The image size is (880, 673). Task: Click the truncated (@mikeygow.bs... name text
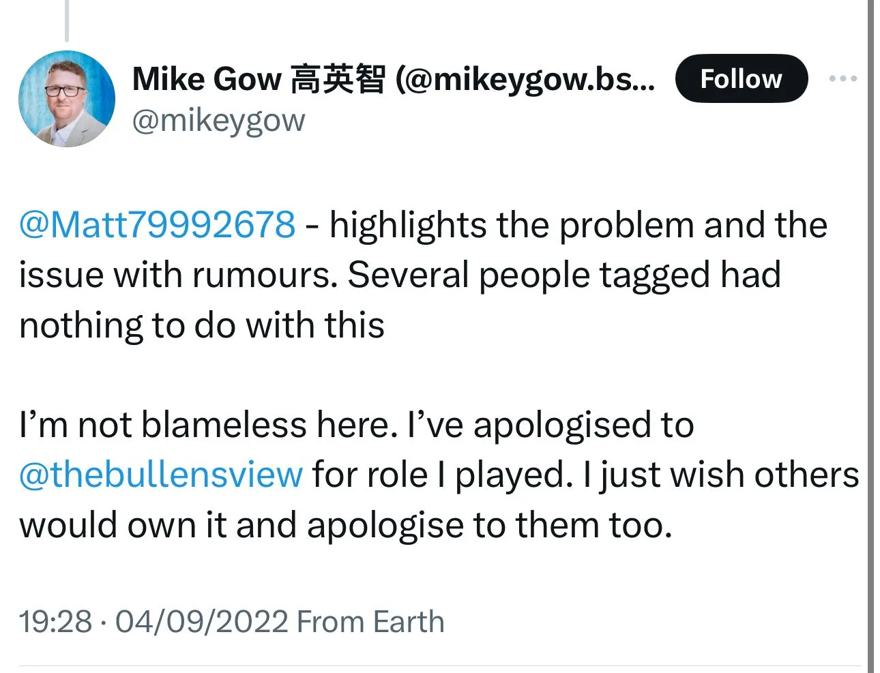tap(525, 79)
